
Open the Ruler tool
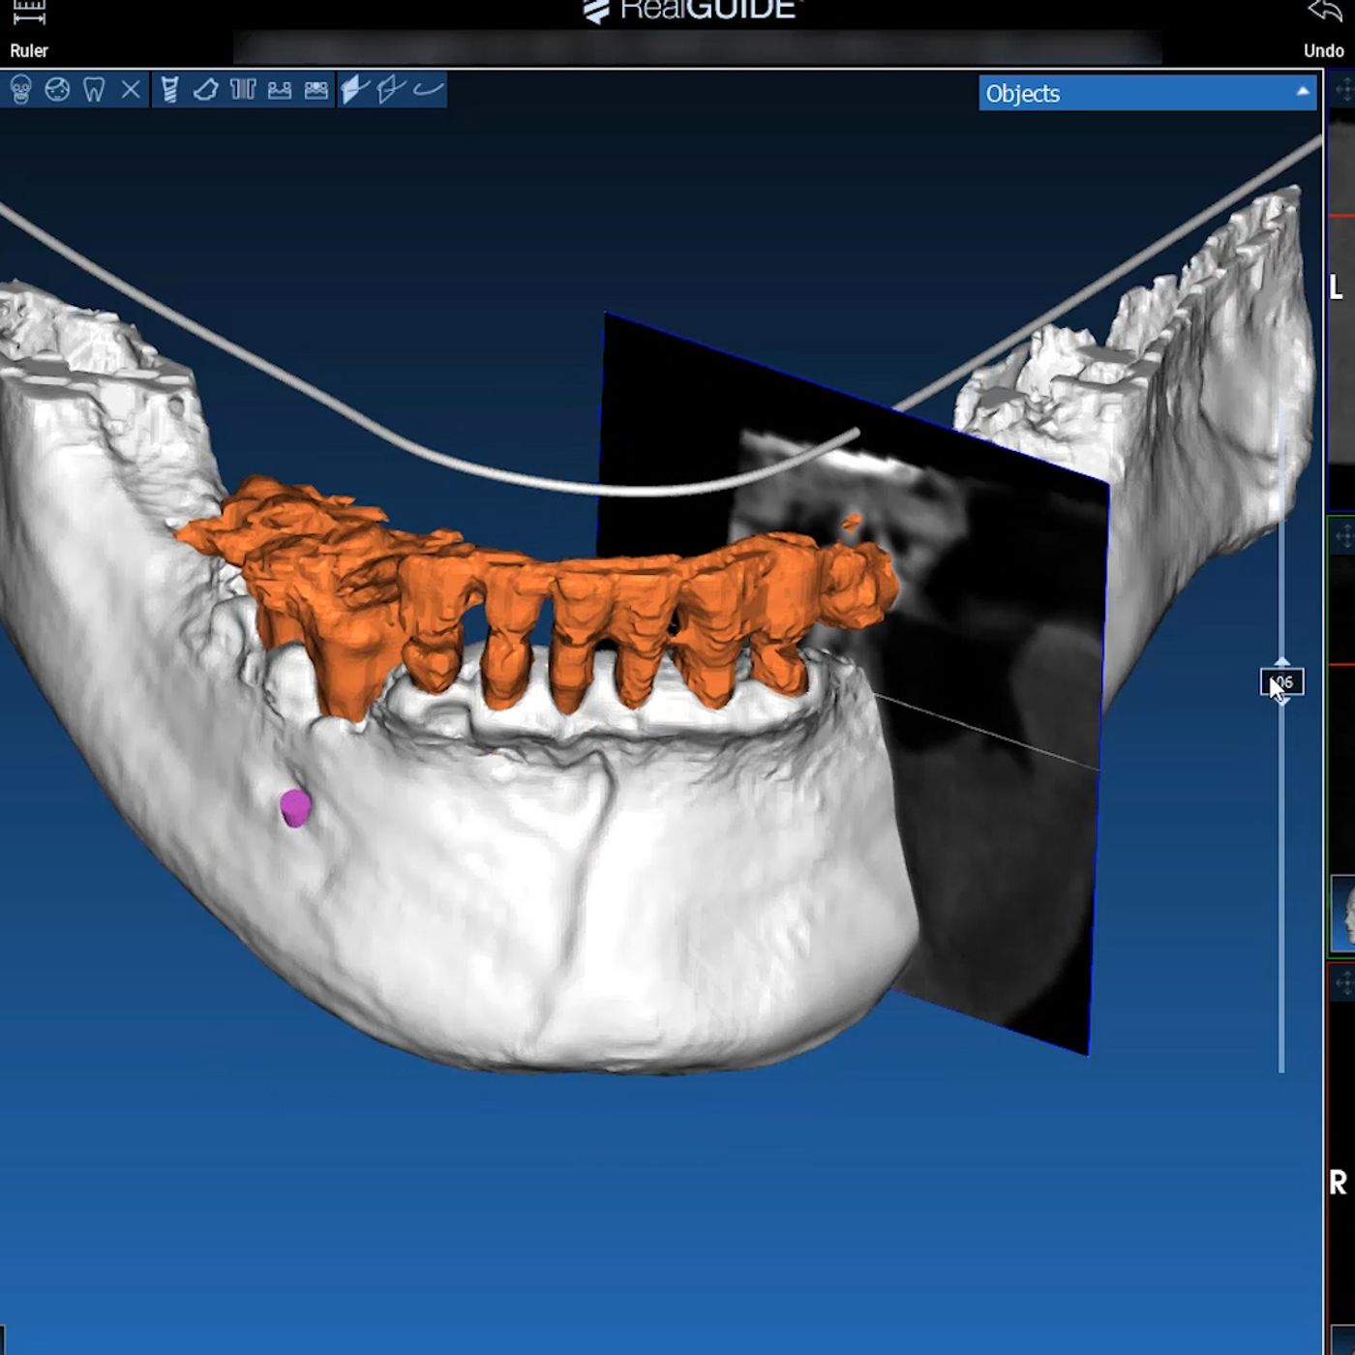point(29,31)
